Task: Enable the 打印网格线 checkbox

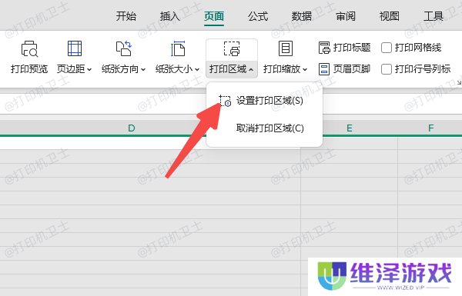Action: pyautogui.click(x=387, y=48)
